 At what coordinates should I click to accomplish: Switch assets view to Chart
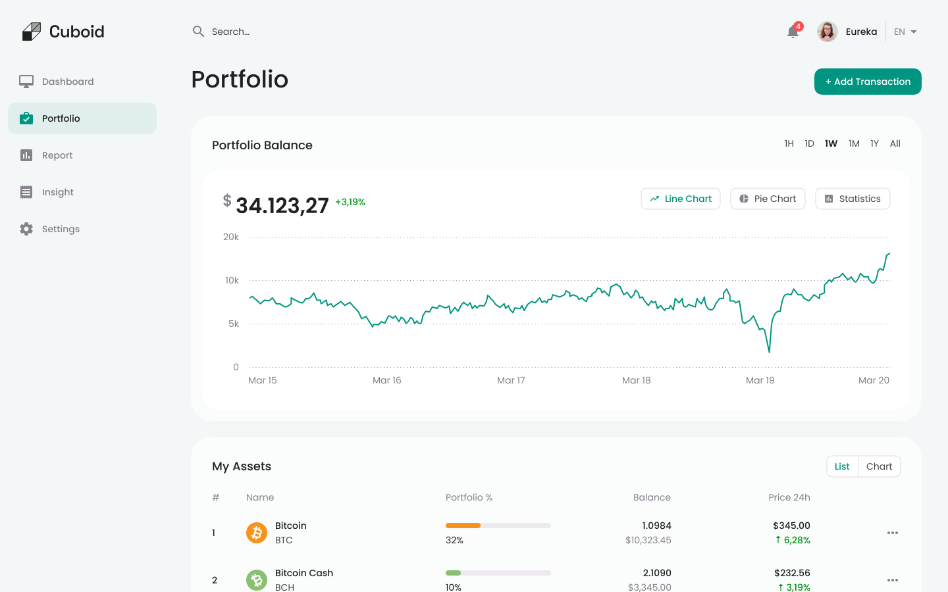point(880,466)
